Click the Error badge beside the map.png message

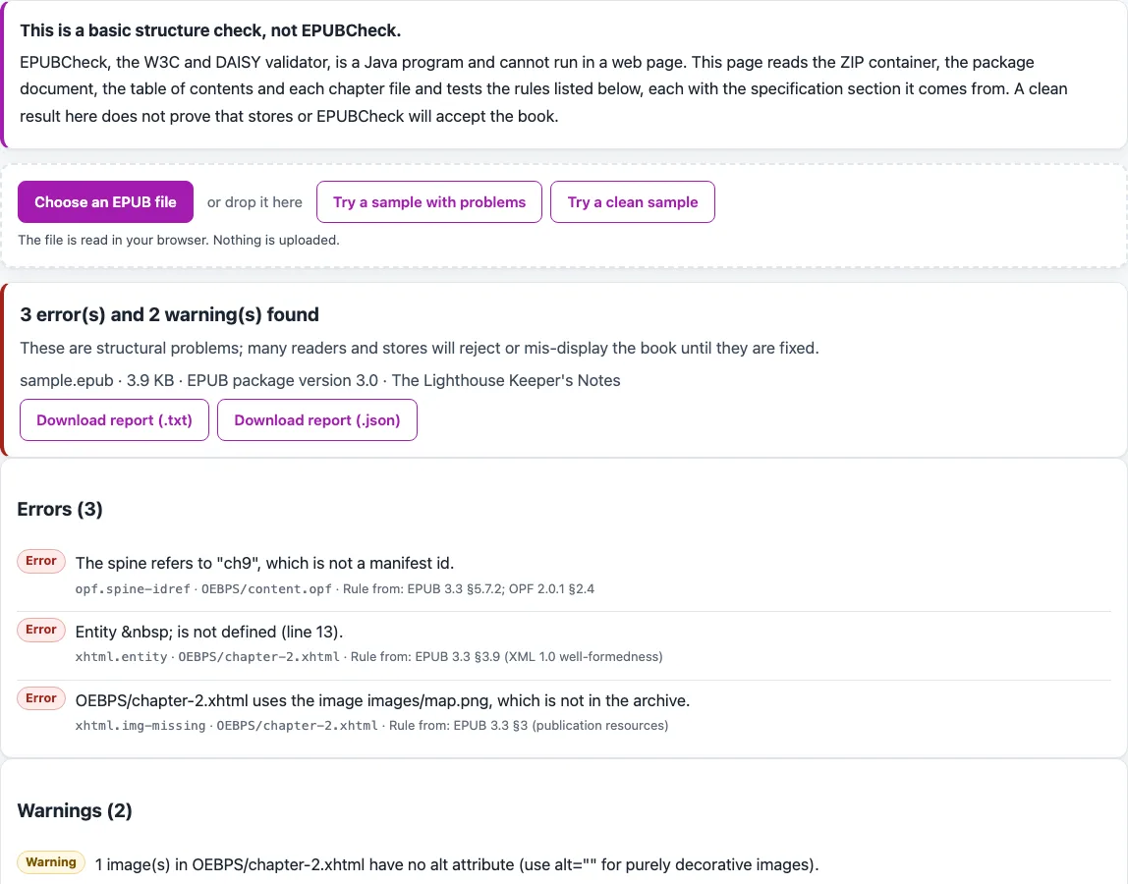pos(41,698)
